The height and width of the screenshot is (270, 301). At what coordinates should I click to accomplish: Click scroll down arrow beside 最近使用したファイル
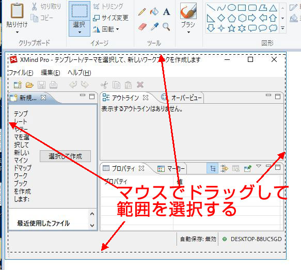[92, 225]
